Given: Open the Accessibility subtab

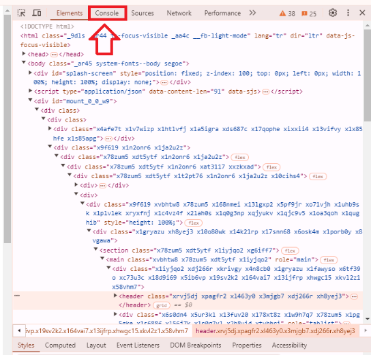Looking at the screenshot, I should point(289,345).
